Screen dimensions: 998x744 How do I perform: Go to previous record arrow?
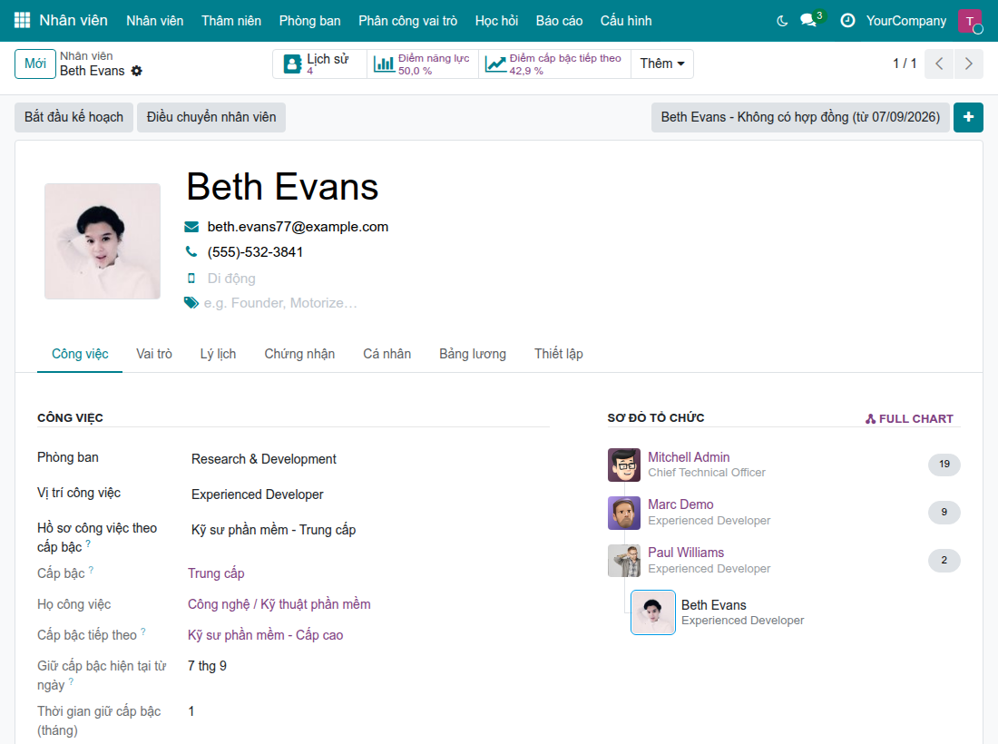(939, 64)
